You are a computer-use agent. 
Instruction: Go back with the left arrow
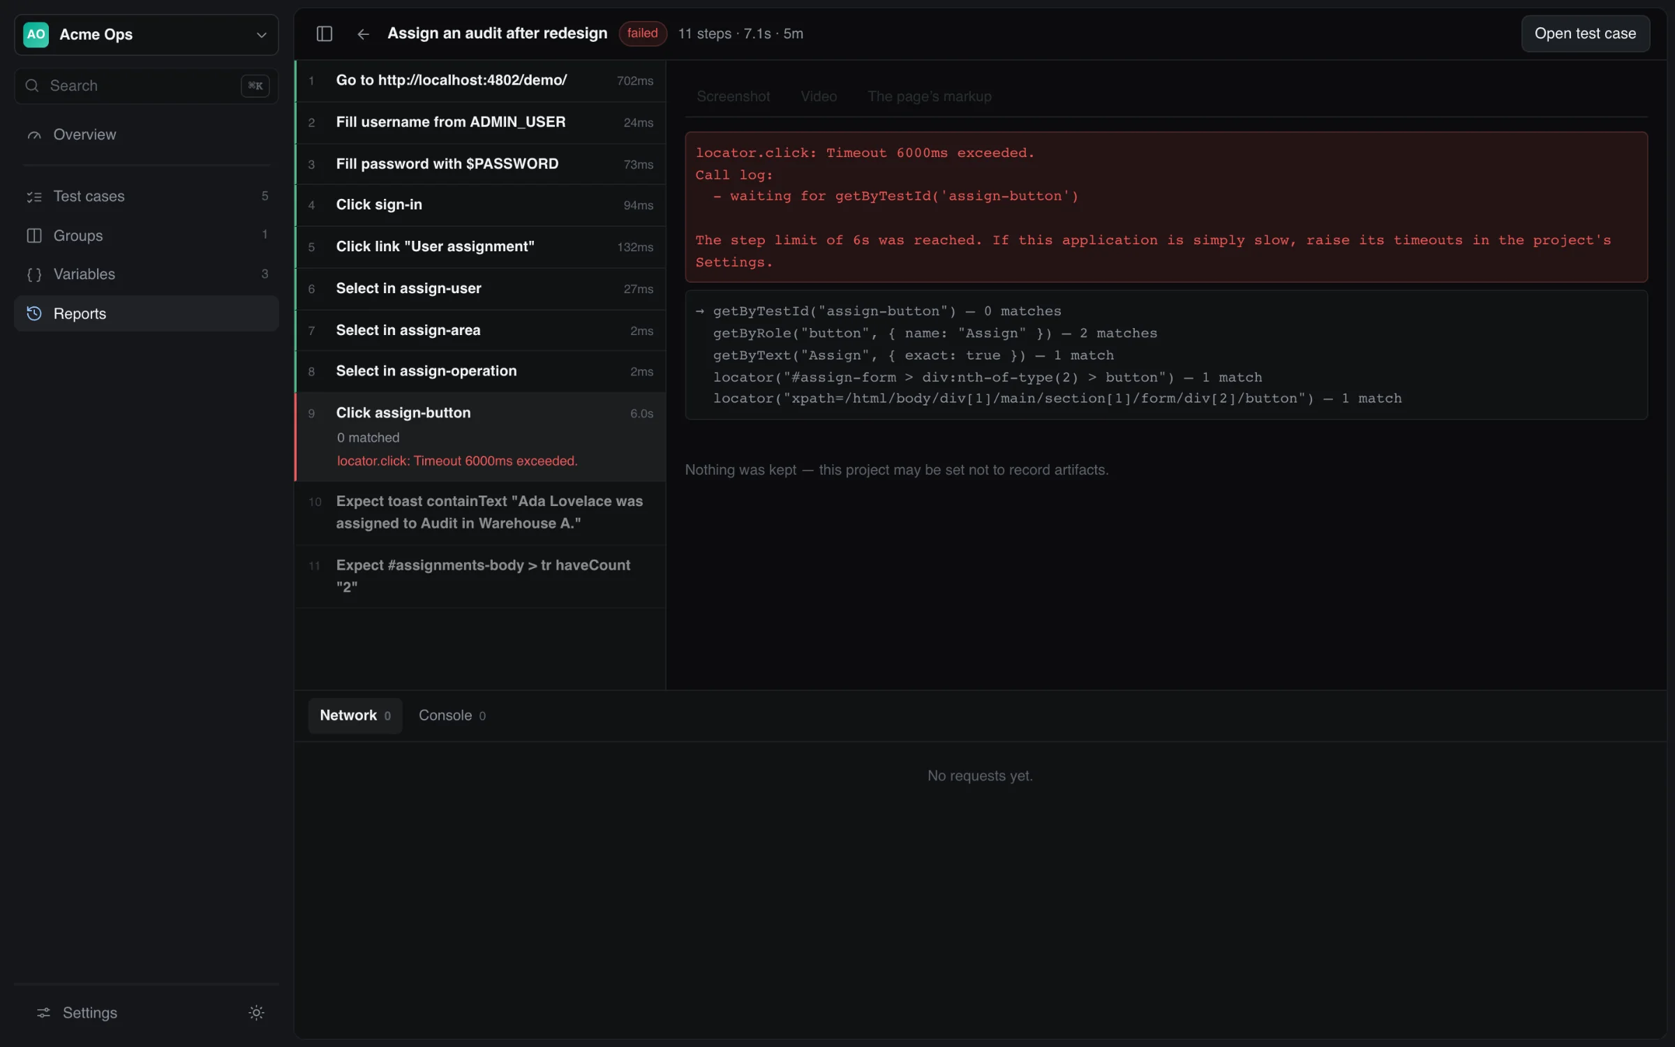point(363,34)
